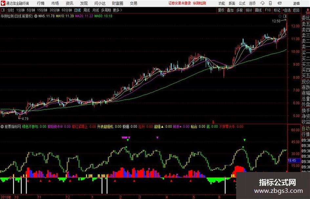Open F10 company info
Image resolution: width=310 pixels, height=199 pixels.
(268, 10)
